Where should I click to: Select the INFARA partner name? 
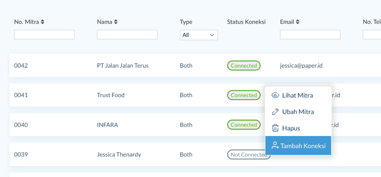click(x=107, y=125)
